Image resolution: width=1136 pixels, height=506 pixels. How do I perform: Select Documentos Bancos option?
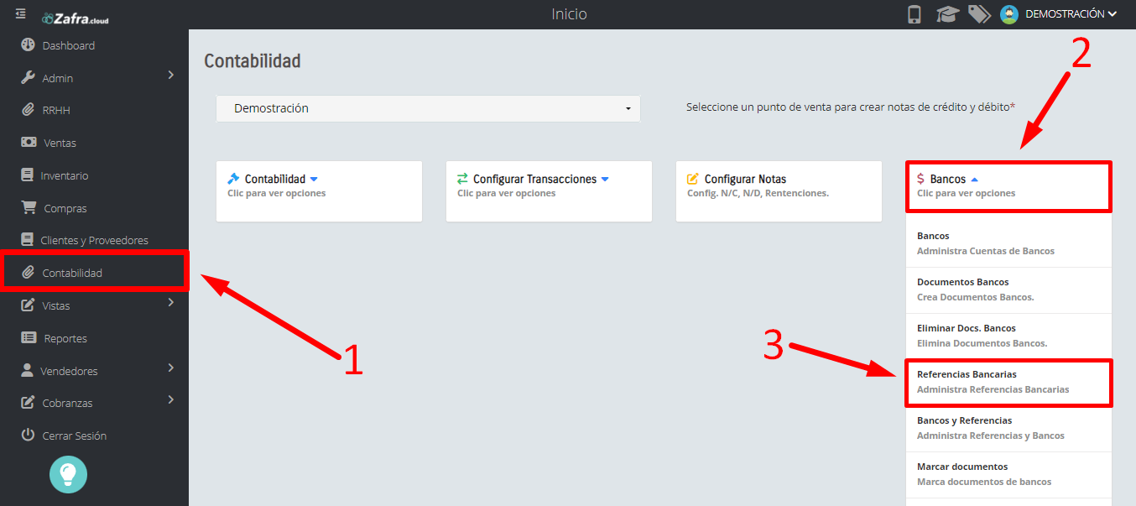point(1008,290)
